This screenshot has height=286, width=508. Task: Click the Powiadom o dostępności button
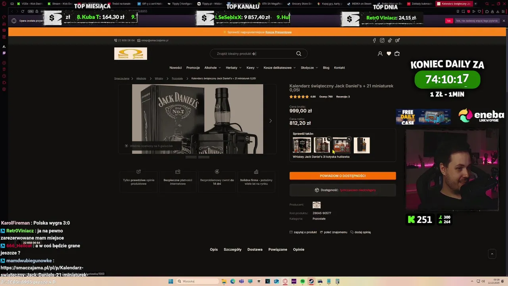tap(343, 176)
